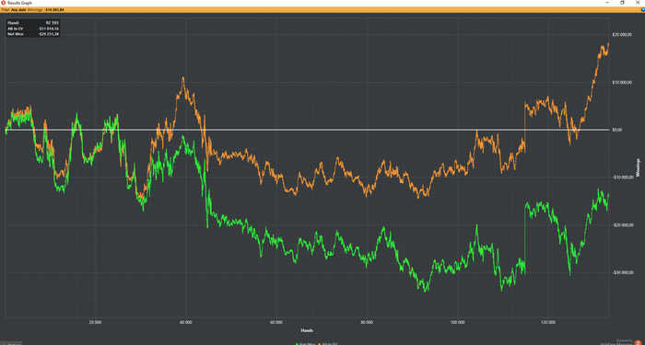
Task: Toggle the Net Won legend entry
Action: tap(306, 343)
